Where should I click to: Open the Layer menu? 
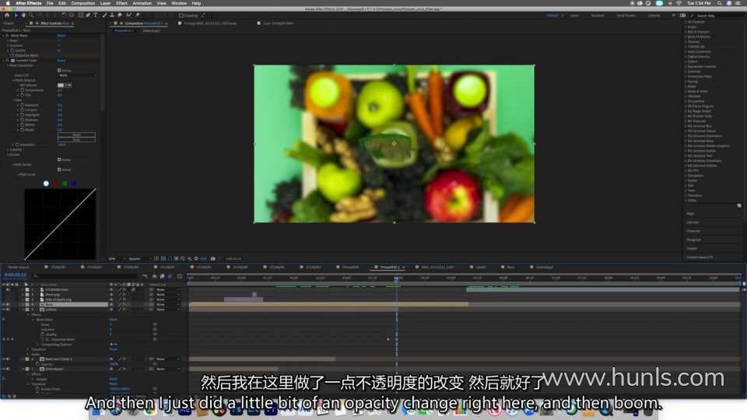click(x=105, y=3)
